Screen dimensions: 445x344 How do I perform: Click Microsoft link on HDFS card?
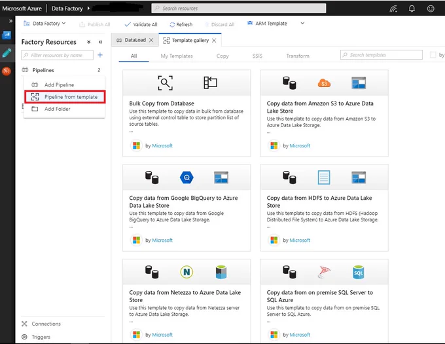point(300,240)
